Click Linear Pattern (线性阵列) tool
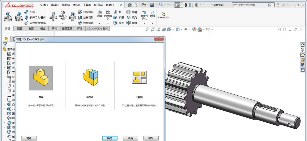This screenshot has height=141, width=307. (108, 15)
